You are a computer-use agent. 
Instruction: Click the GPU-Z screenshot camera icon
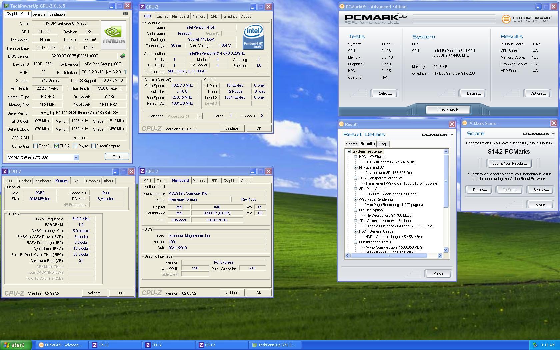pos(125,14)
